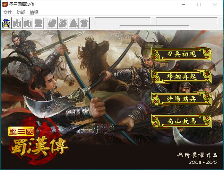Click the app icon in the title bar
The width and height of the screenshot is (224, 170).
click(x=5, y=5)
